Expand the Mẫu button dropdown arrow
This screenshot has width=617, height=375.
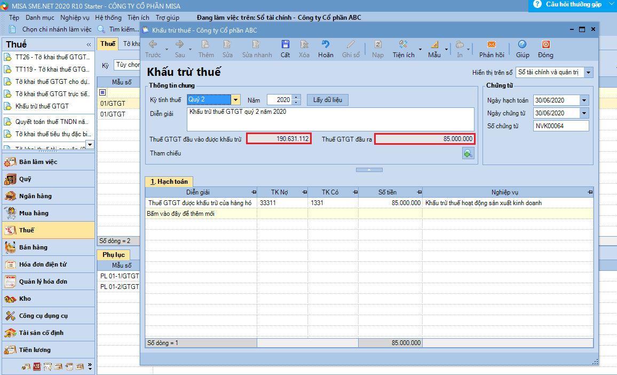pyautogui.click(x=446, y=50)
